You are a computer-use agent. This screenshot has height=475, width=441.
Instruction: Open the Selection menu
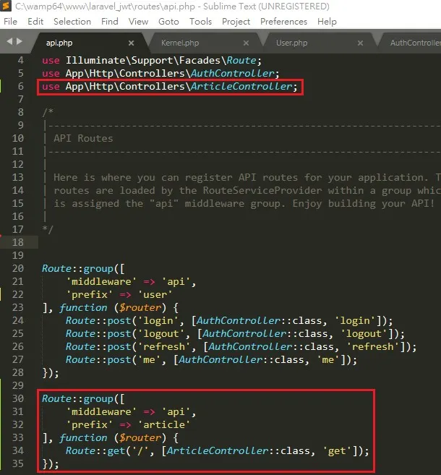click(72, 22)
